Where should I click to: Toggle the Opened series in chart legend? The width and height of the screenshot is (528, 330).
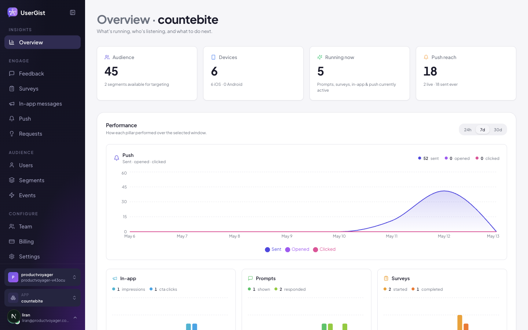coord(297,249)
